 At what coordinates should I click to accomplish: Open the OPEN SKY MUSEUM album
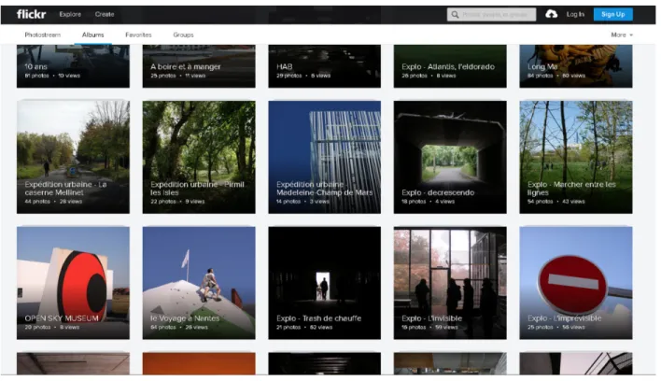pyautogui.click(x=74, y=283)
